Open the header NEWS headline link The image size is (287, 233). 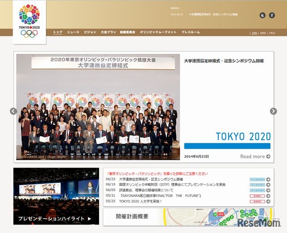[213, 14]
